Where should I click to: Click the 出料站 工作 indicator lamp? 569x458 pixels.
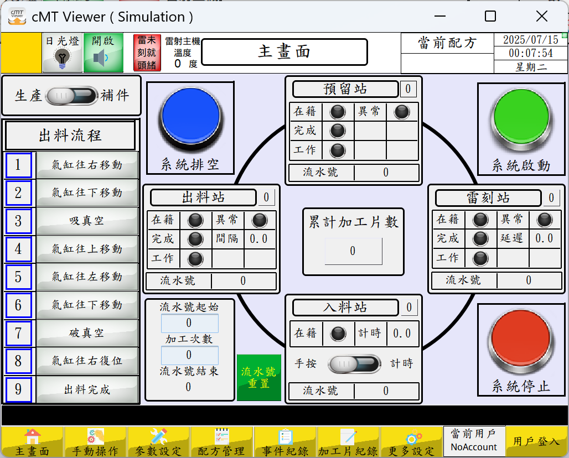point(195,258)
